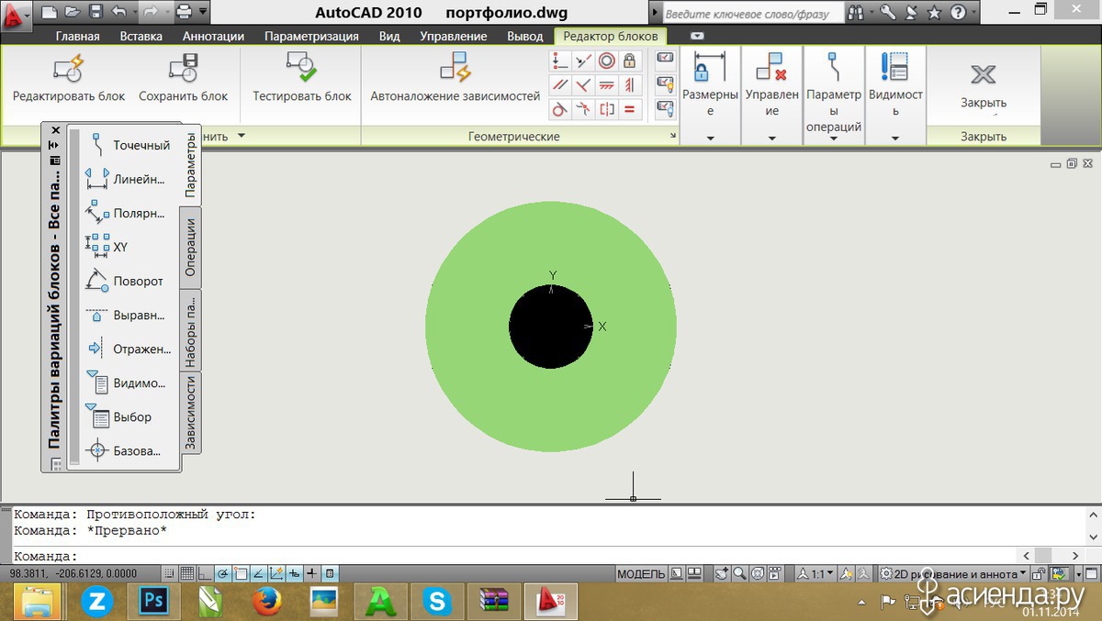Viewport: 1102px width, 621px height.
Task: Apply the coincident geometric constraint
Action: point(560,61)
